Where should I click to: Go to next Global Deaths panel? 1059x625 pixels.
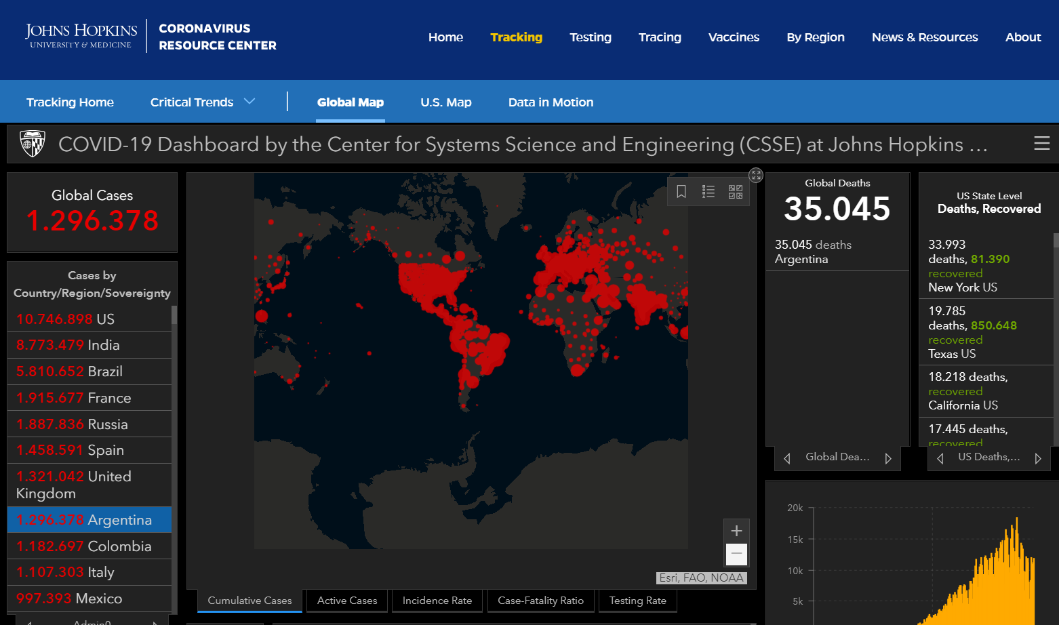[888, 458]
